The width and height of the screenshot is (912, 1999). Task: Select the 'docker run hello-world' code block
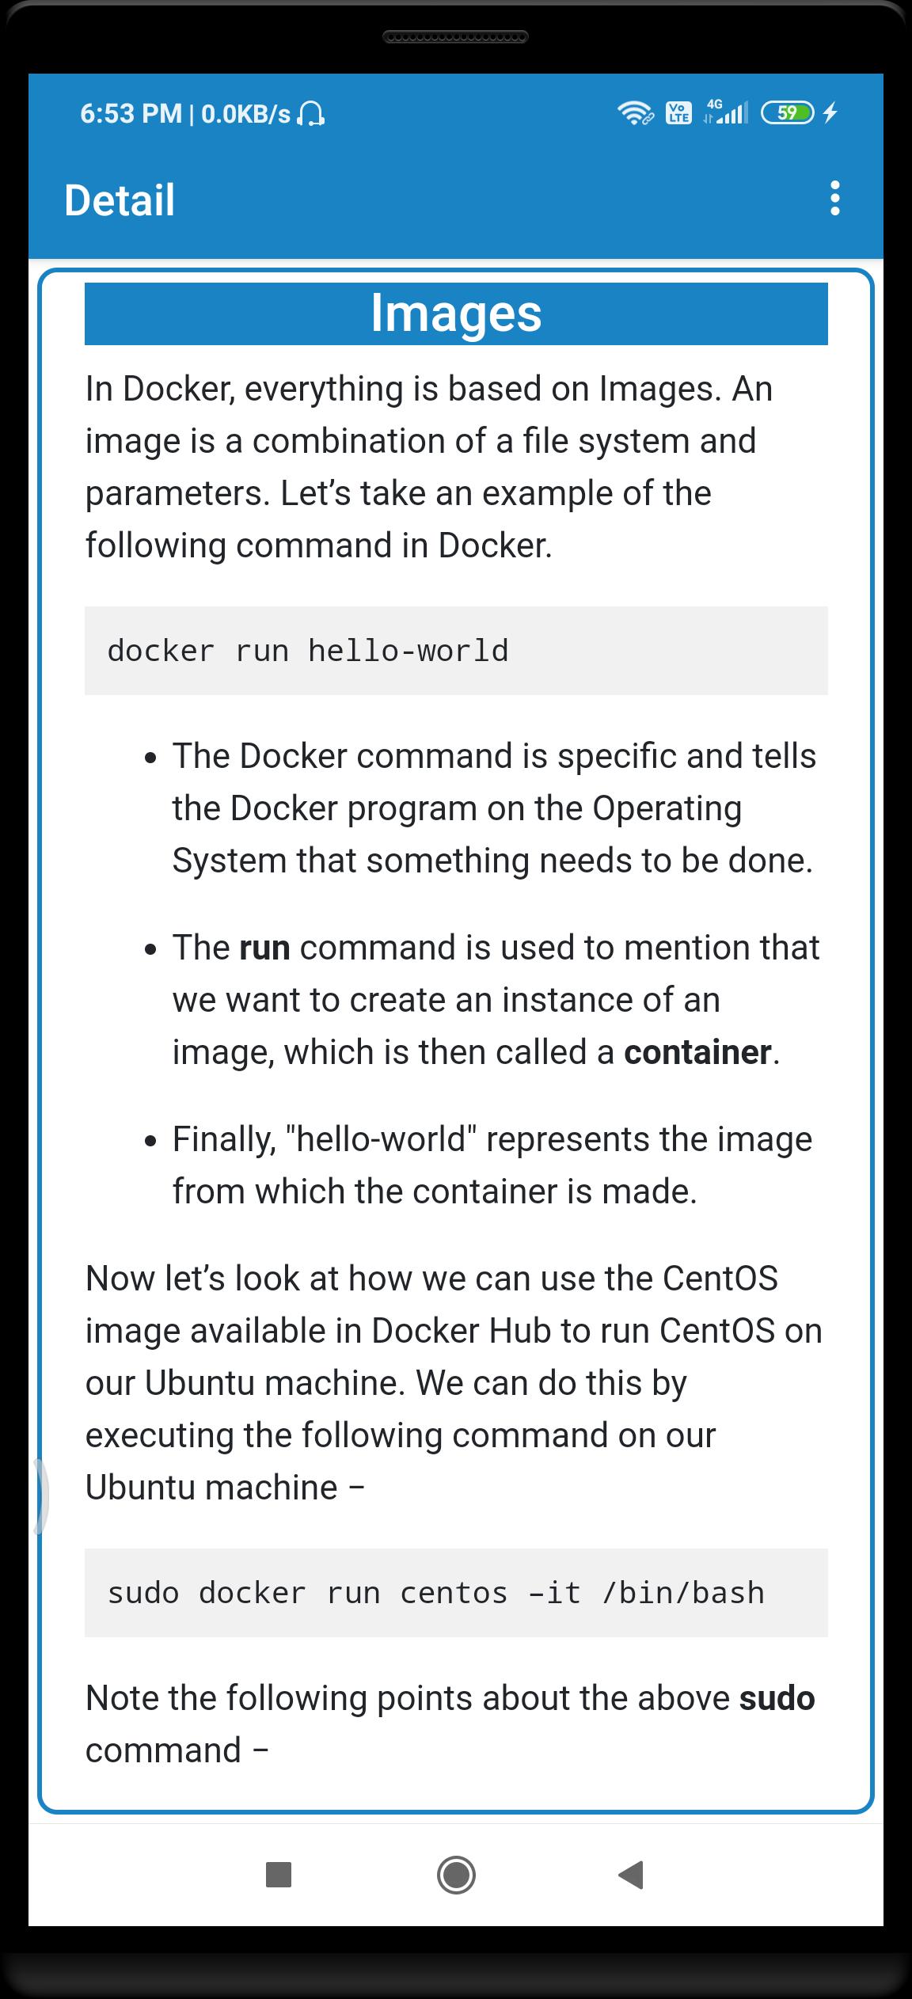point(456,651)
